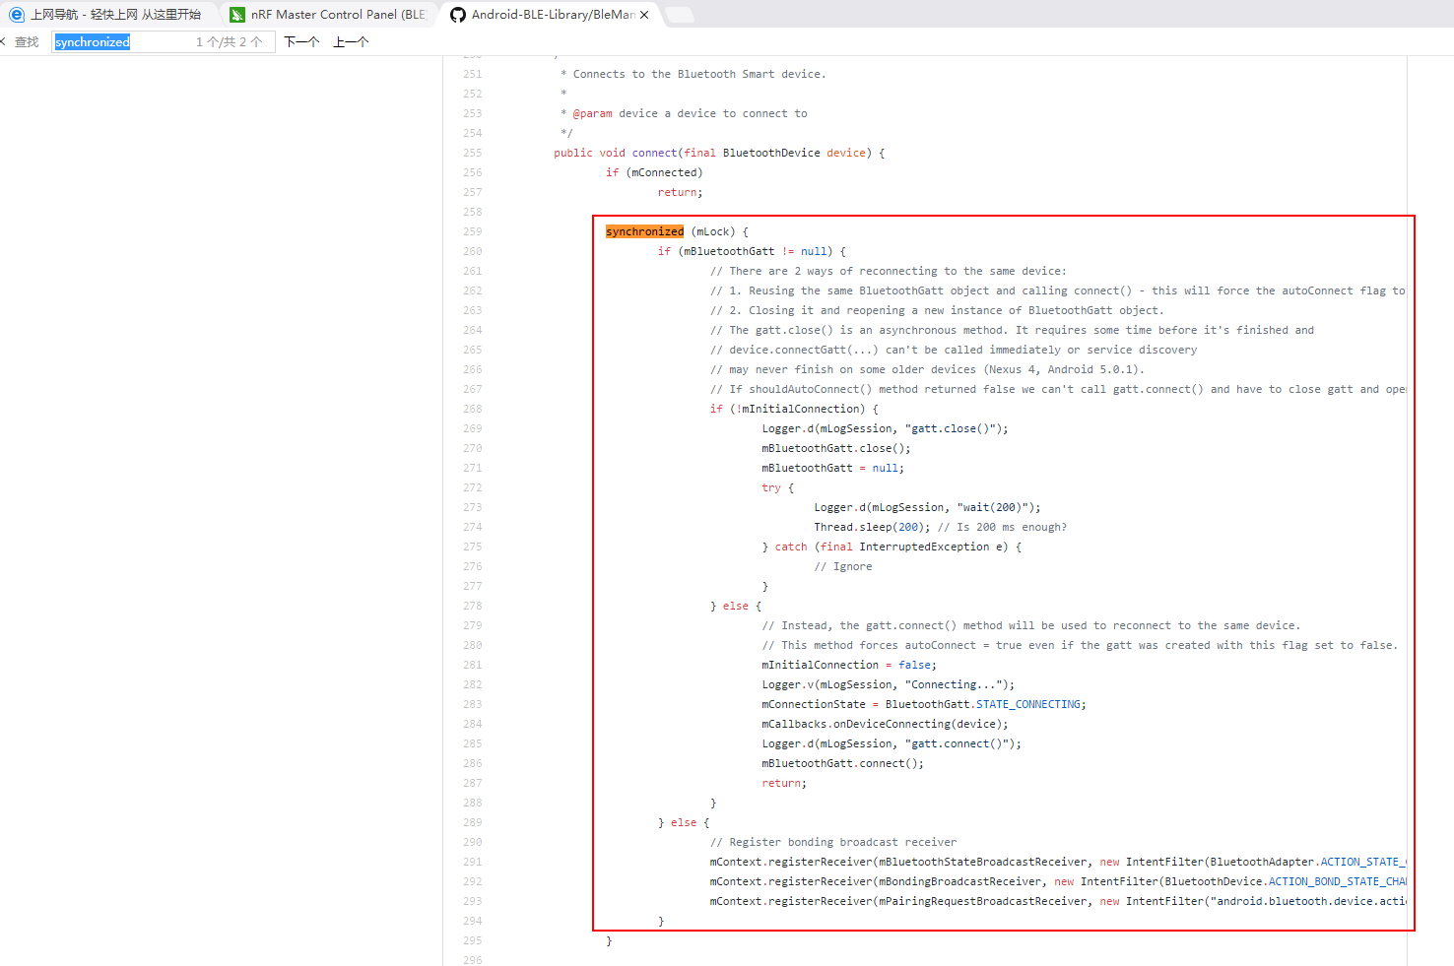Click the highlighted synchronized keyword in the code

[x=644, y=230]
